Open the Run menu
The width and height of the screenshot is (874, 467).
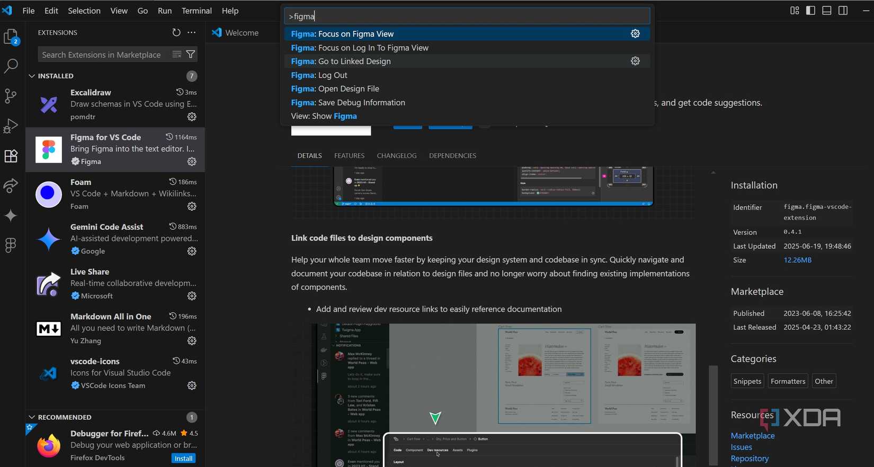coord(165,11)
